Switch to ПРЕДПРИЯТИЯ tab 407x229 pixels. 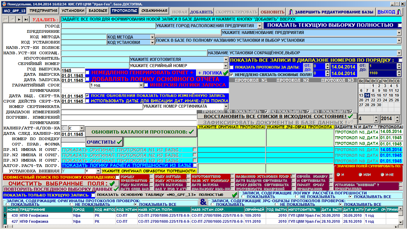tap(44, 11)
